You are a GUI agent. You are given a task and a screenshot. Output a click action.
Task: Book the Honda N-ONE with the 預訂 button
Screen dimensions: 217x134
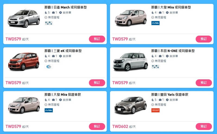click(x=204, y=83)
